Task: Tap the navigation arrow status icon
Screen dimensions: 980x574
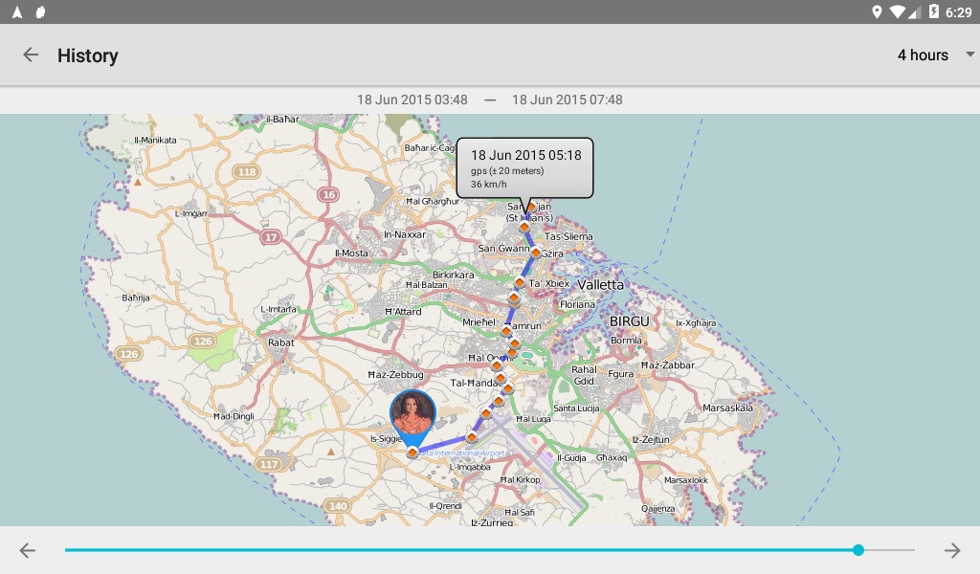Action: tap(17, 11)
